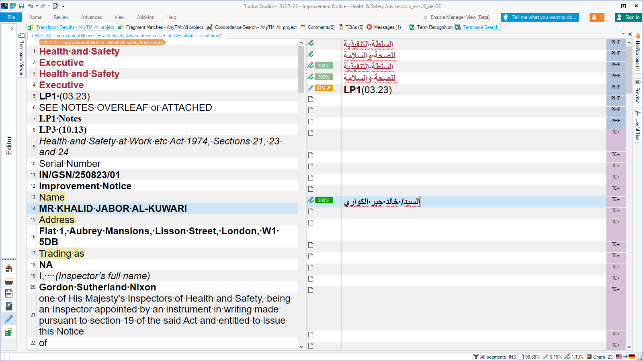Toggle Enable Manager View (Beta) switch
The image size is (643, 361).
(x=424, y=17)
